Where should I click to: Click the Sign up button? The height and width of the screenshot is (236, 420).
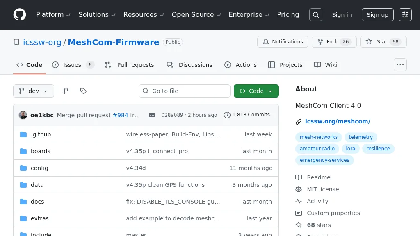(377, 15)
